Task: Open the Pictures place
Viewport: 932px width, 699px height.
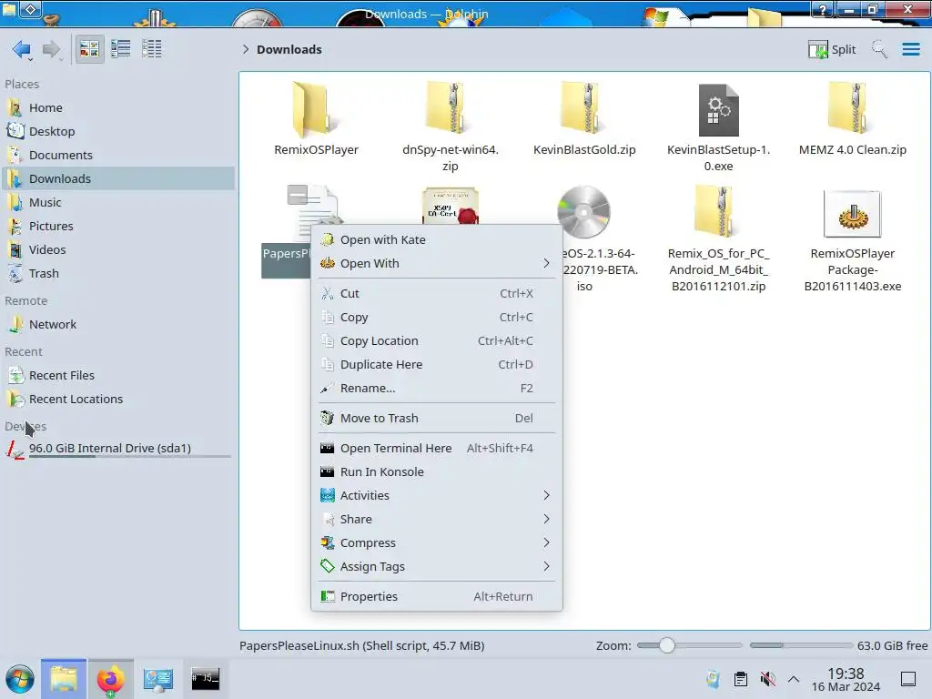Action: pos(117,226)
